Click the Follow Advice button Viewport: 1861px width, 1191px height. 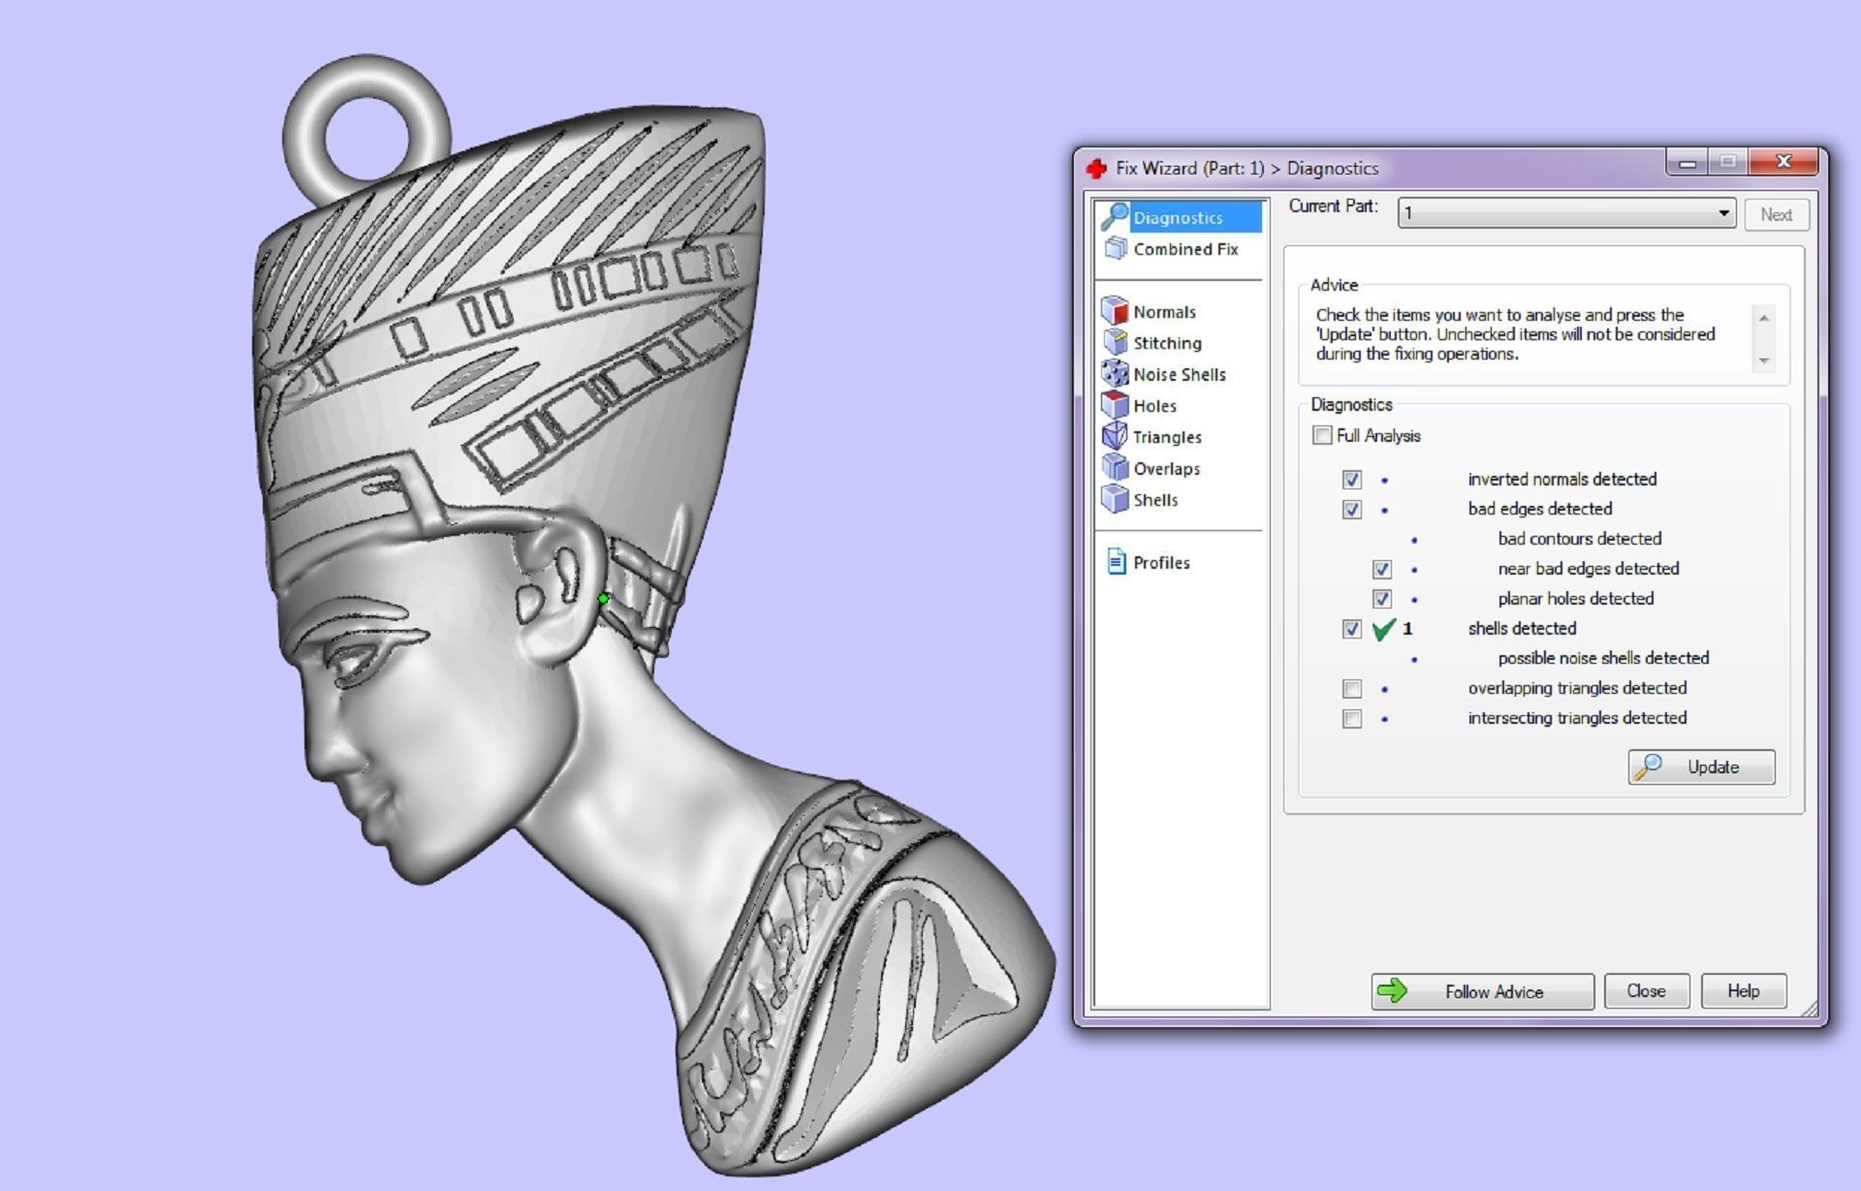[1482, 991]
